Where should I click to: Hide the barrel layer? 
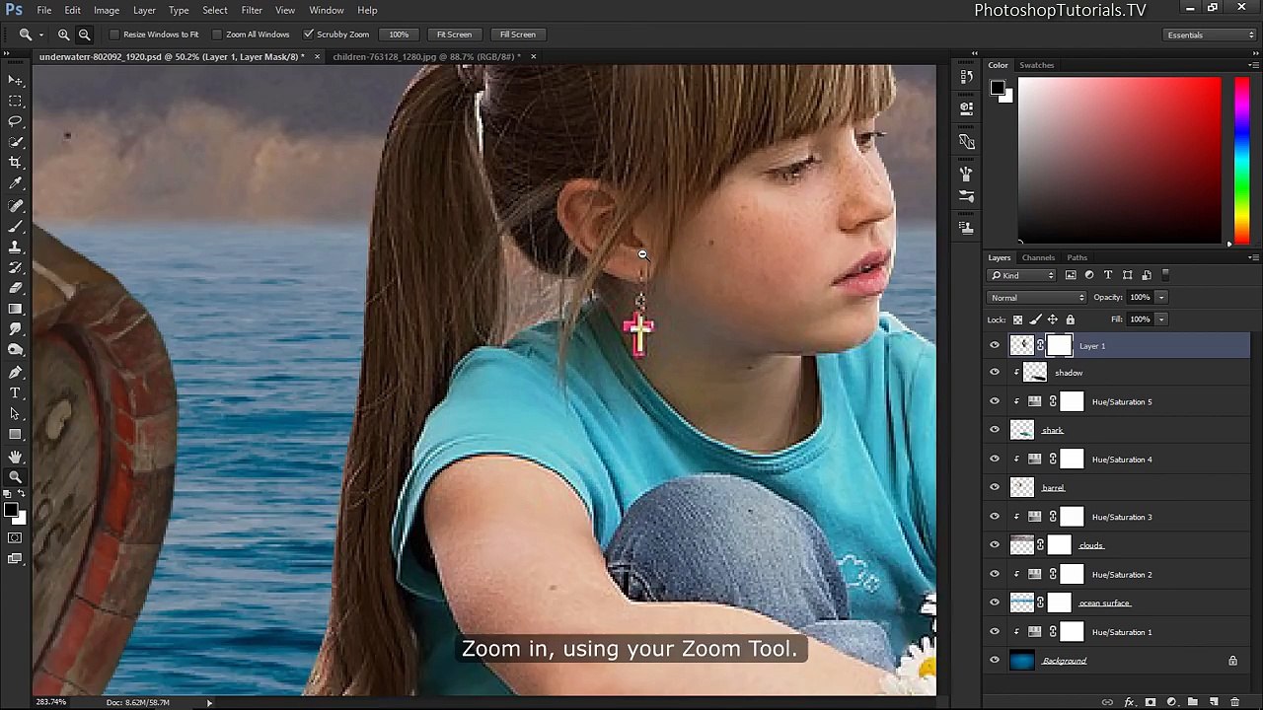(x=995, y=487)
